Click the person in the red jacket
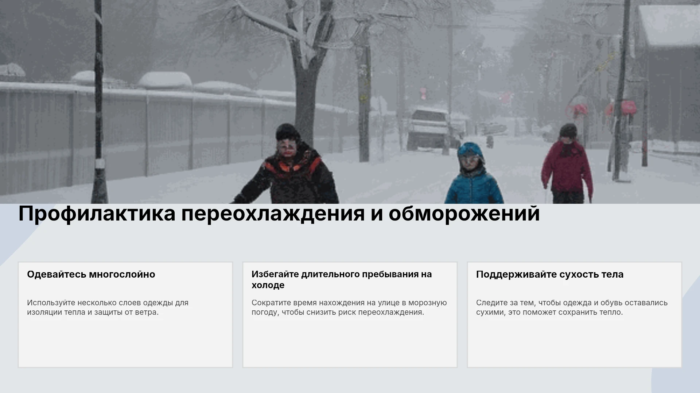Screen dimensions: 700x393 [x=567, y=164]
